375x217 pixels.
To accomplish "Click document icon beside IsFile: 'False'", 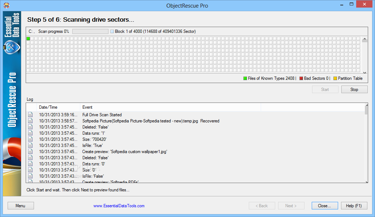I will click(30, 176).
